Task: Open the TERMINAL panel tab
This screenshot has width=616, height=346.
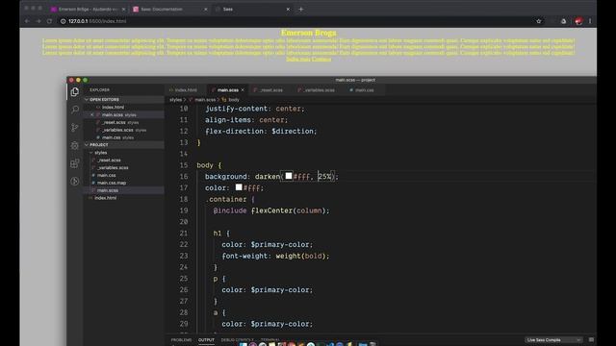Action: (x=269, y=339)
